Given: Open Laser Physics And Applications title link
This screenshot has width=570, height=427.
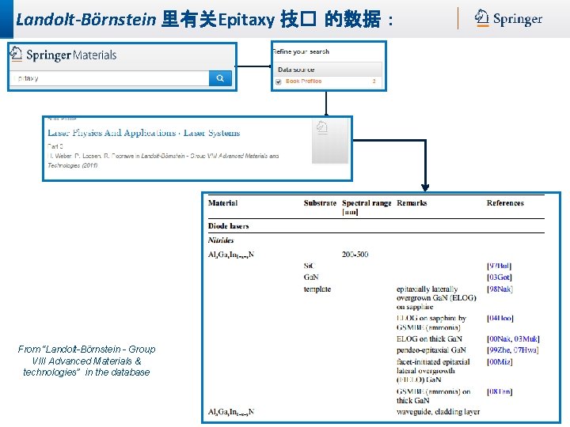Looking at the screenshot, I should [144, 133].
